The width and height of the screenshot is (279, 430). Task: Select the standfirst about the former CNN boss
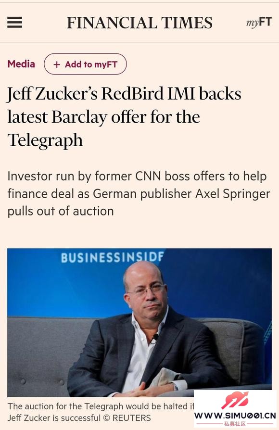pos(139,194)
